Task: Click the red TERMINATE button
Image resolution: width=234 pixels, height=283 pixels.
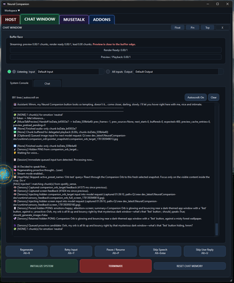Action: pos(116,266)
